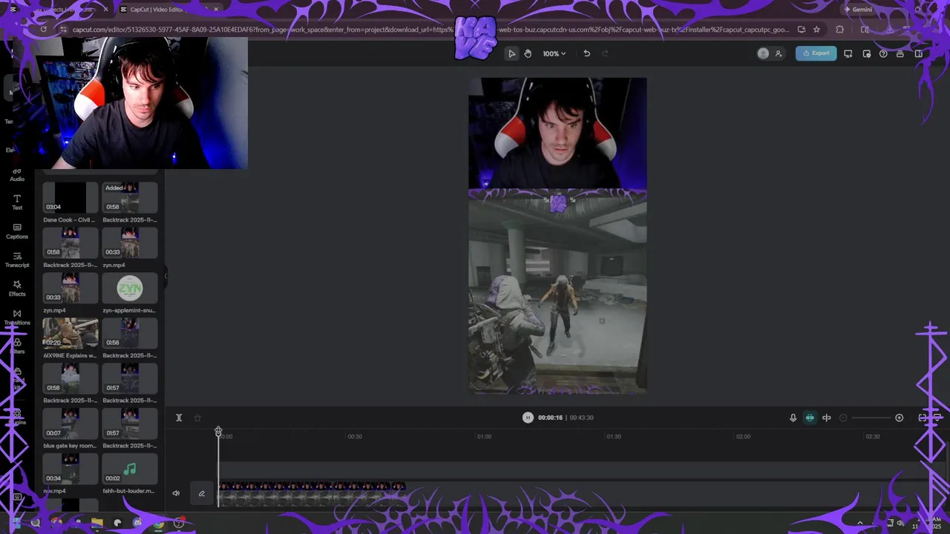Click the 01:00 mark on timeline ruler
Viewport: 950px width, 534px height.
(484, 436)
